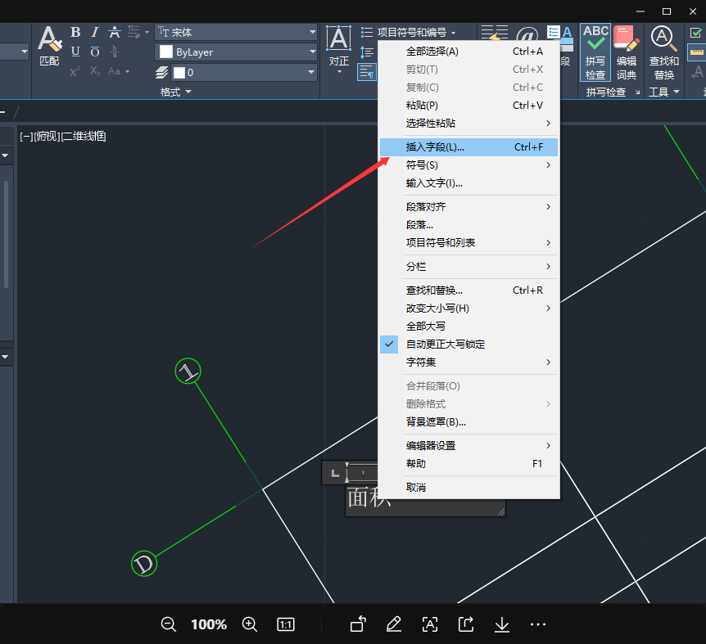This screenshot has width=706, height=644.
Task: Toggle bold formatting (B)
Action: (75, 33)
